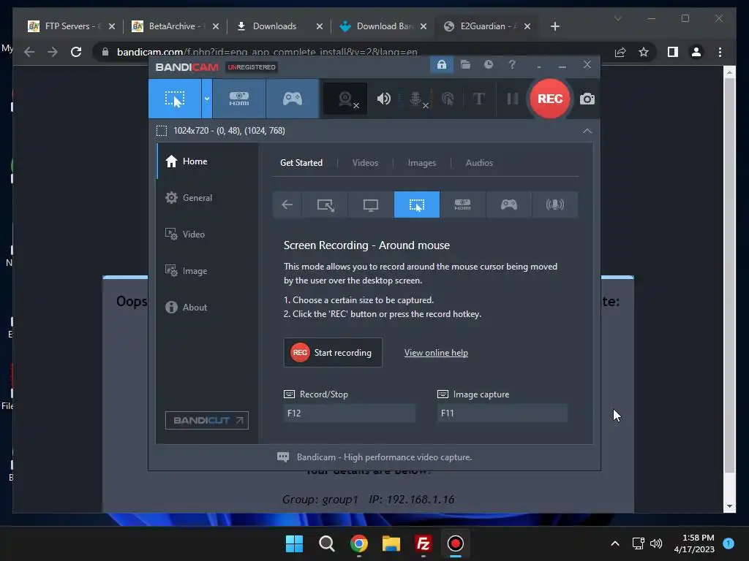Click the Image capture hotkey field F11
The image size is (749, 561).
pyautogui.click(x=503, y=413)
